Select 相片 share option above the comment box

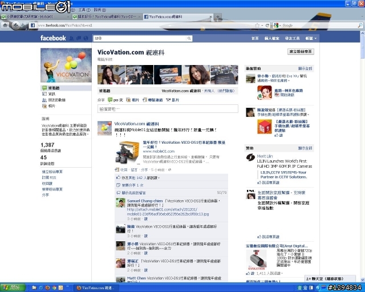pyautogui.click(x=133, y=100)
